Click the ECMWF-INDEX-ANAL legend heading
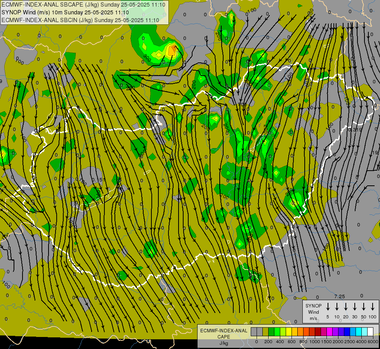This screenshot has height=349, width=380. click(x=224, y=331)
